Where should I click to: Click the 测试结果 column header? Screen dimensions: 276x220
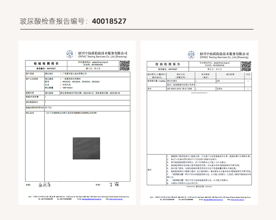click(230, 75)
